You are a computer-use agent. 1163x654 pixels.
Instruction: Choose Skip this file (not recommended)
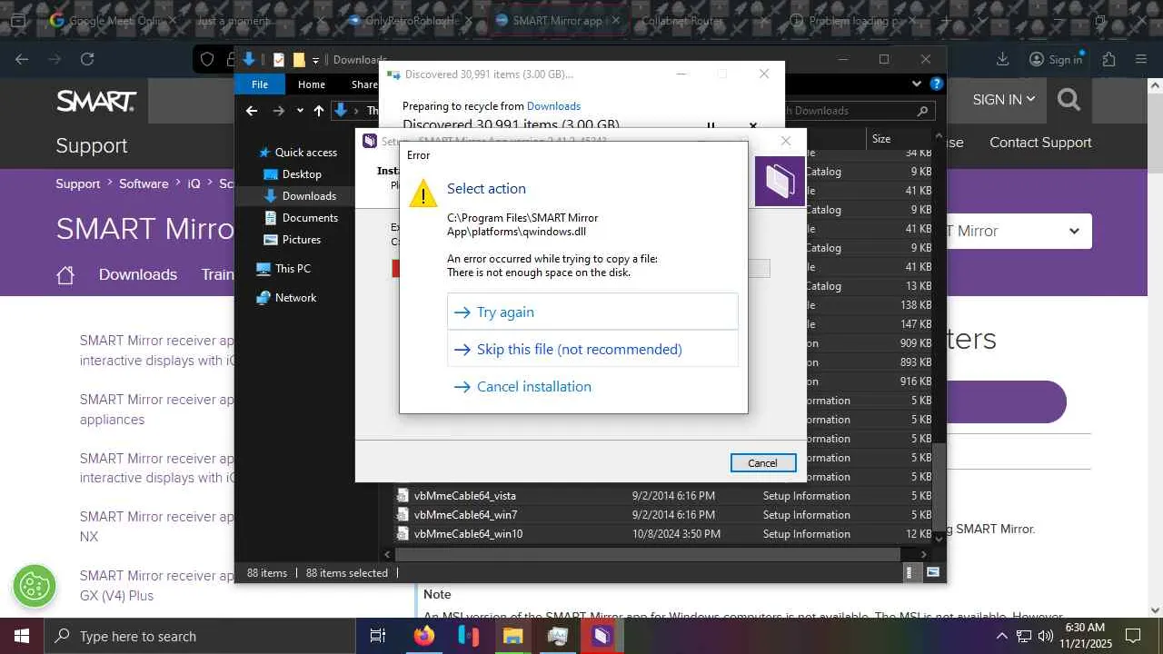tap(592, 349)
